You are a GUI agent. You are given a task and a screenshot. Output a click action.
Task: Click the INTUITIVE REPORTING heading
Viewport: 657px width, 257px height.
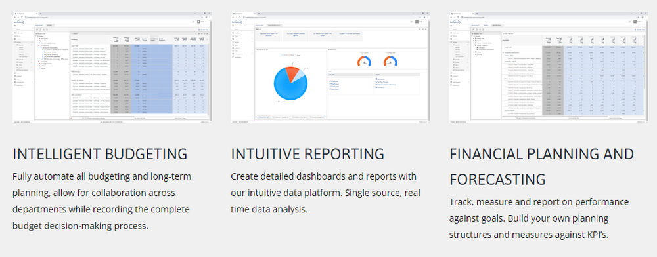click(307, 154)
